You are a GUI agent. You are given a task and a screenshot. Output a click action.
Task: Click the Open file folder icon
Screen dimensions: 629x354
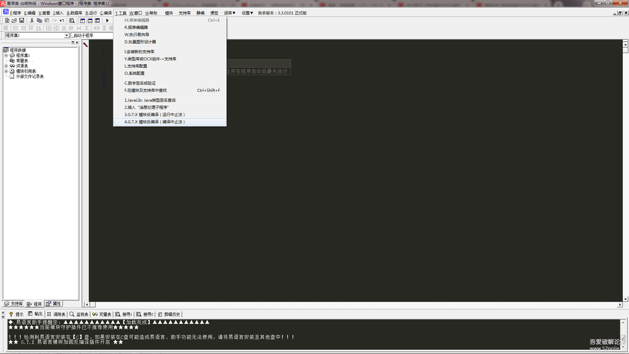[x=14, y=20]
